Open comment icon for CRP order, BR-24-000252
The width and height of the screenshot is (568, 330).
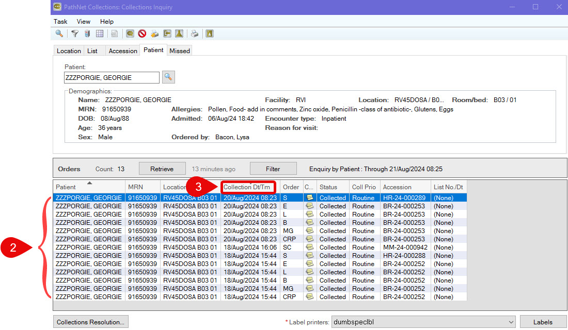point(309,296)
